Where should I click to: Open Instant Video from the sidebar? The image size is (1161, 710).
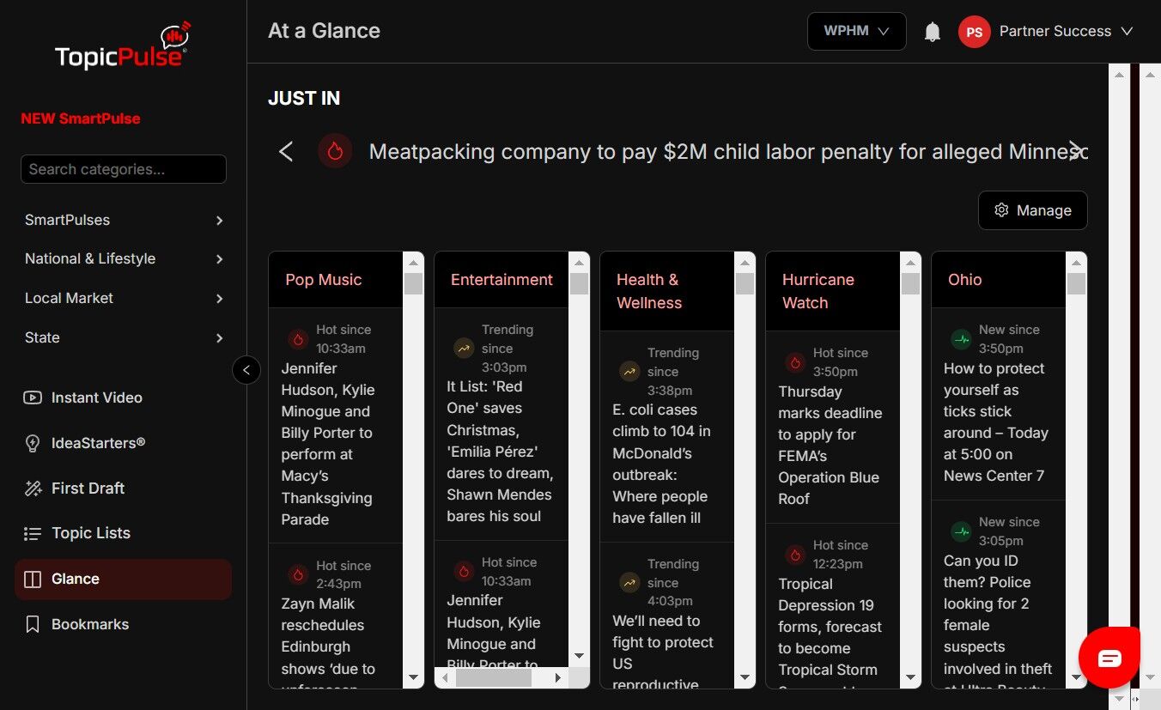click(123, 397)
